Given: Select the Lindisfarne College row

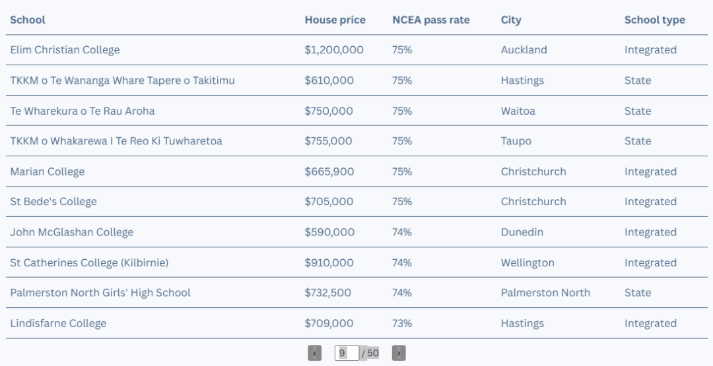Looking at the screenshot, I should (356, 323).
